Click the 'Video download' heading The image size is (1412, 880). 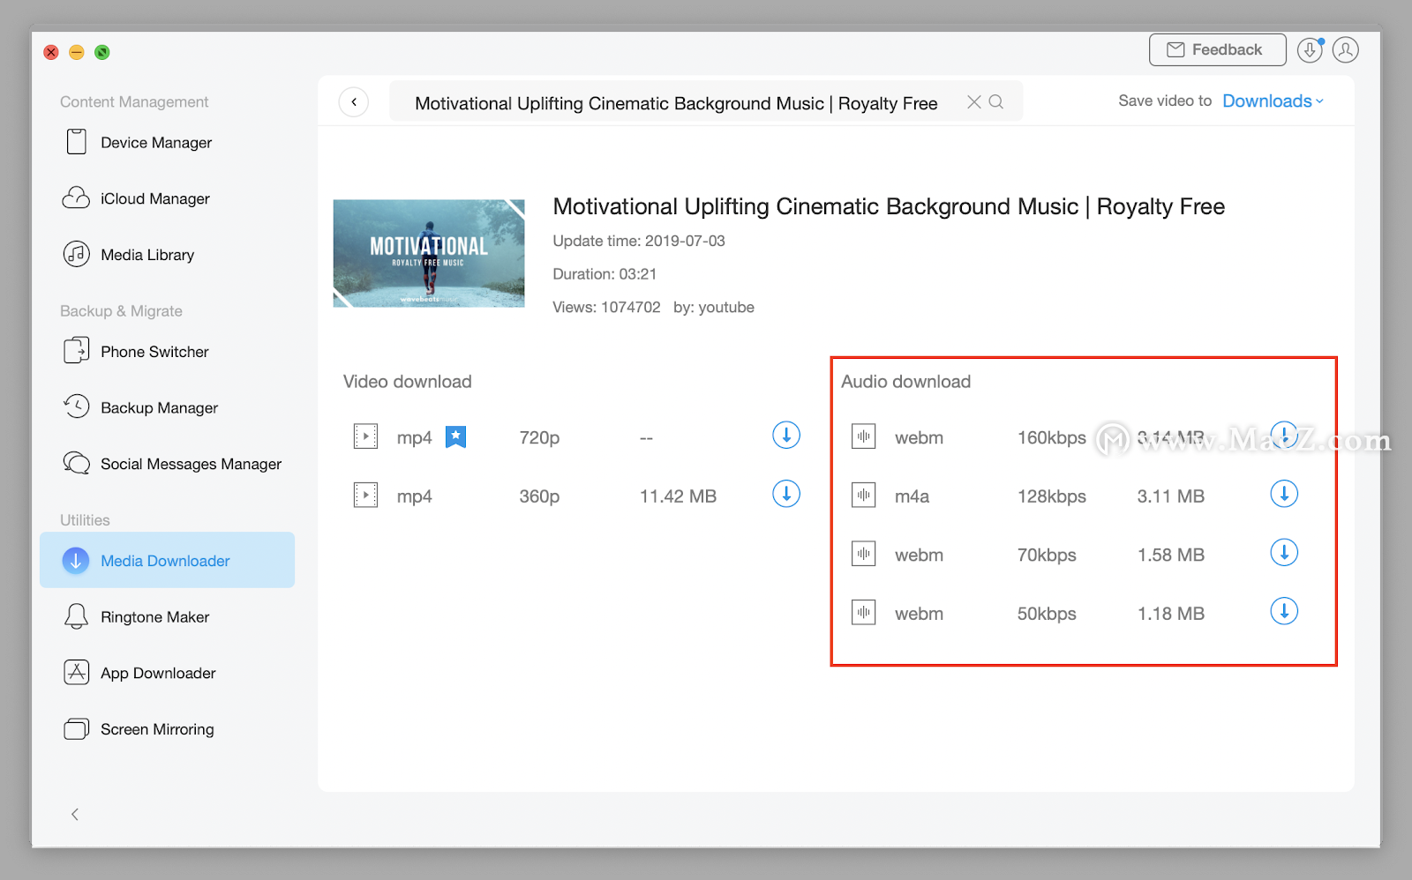pos(407,382)
